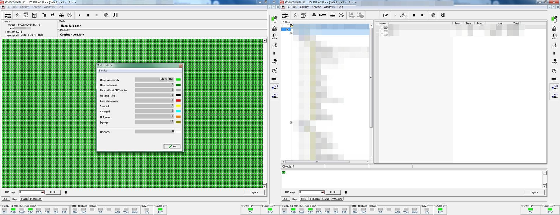This screenshot has height=215, width=560.
Task: Click the Skipped yellow color swatch
Action: 178,106
